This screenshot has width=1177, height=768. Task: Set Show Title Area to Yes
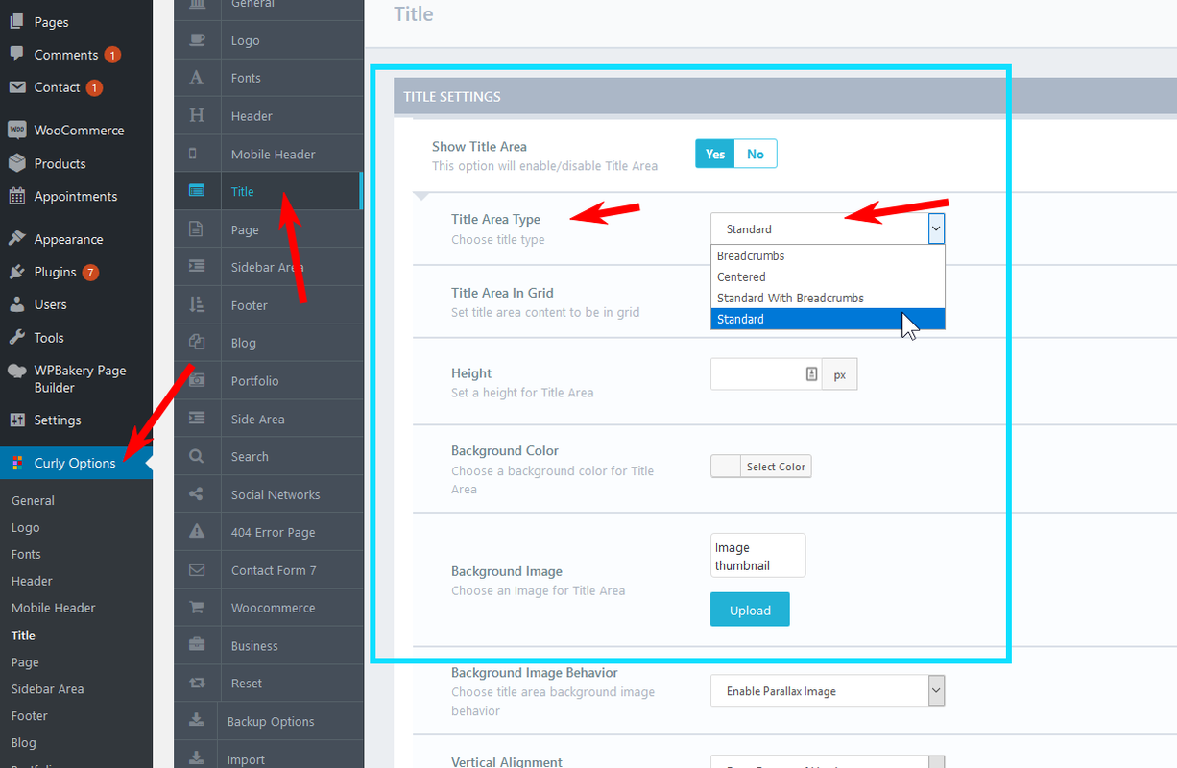715,154
